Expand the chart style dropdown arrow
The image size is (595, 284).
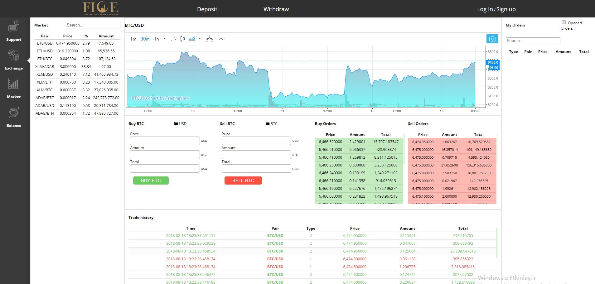pos(200,39)
